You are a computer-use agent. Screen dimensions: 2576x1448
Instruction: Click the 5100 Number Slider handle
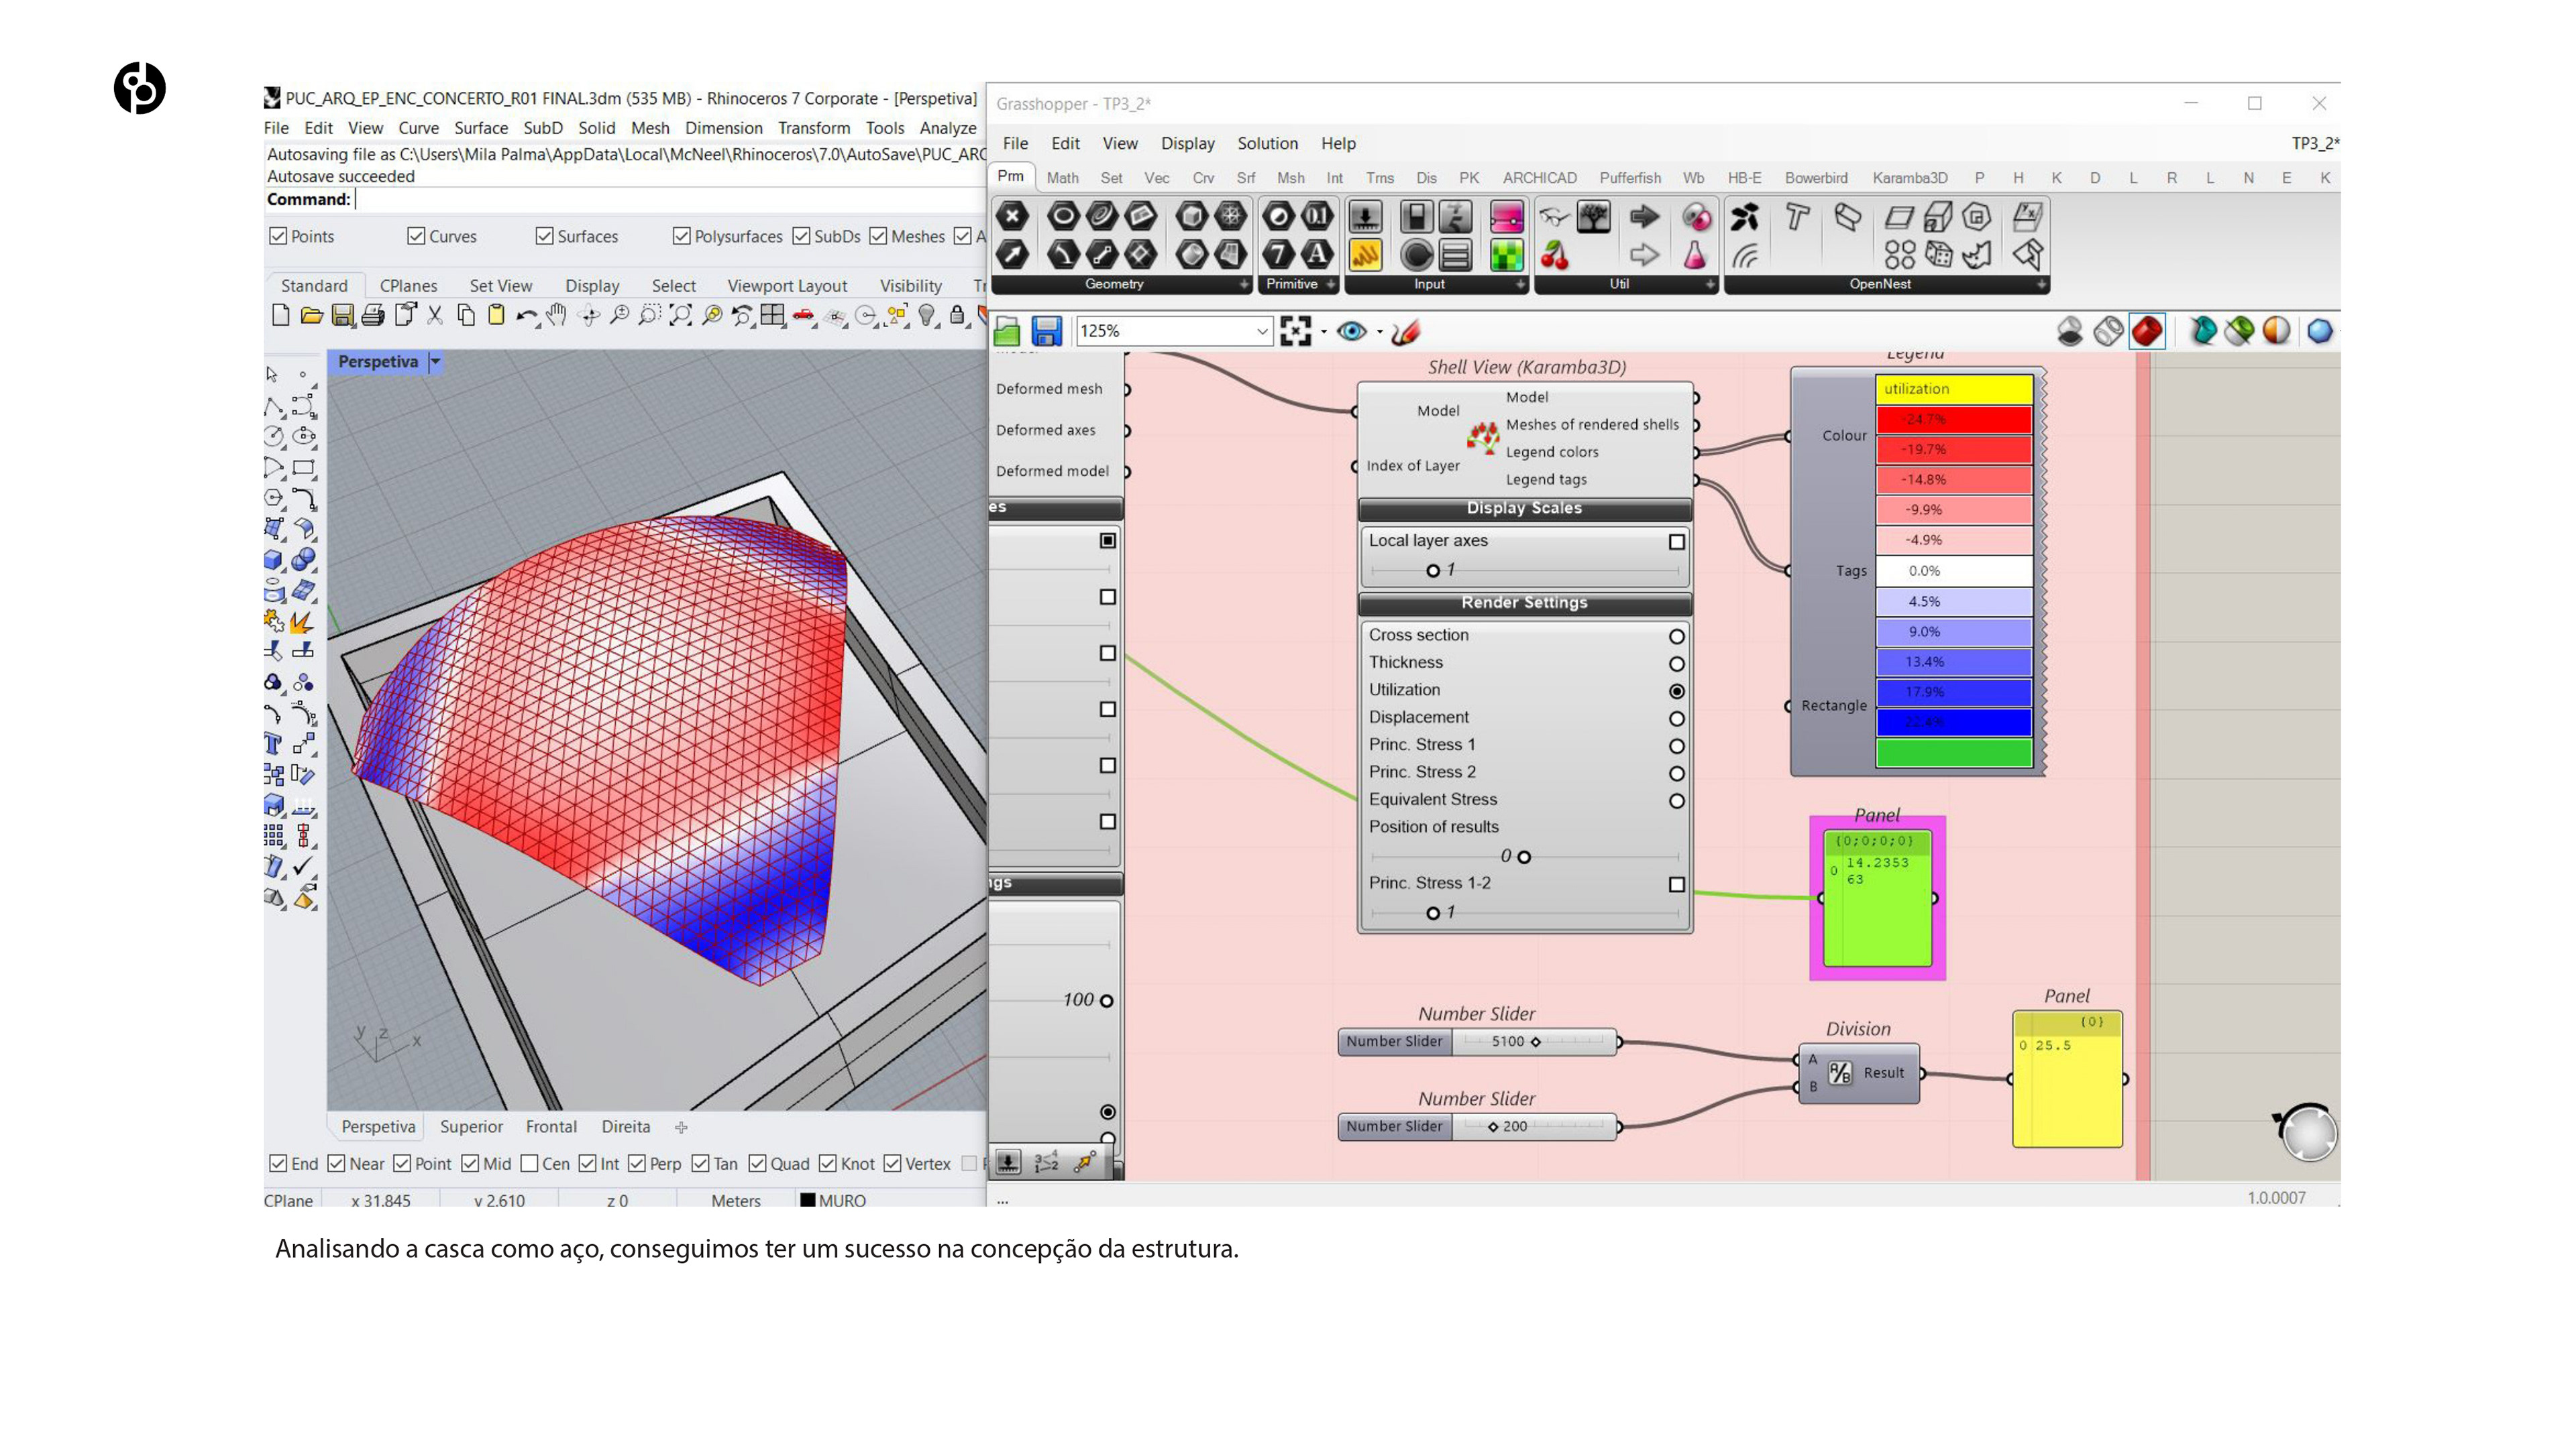coord(1535,1041)
